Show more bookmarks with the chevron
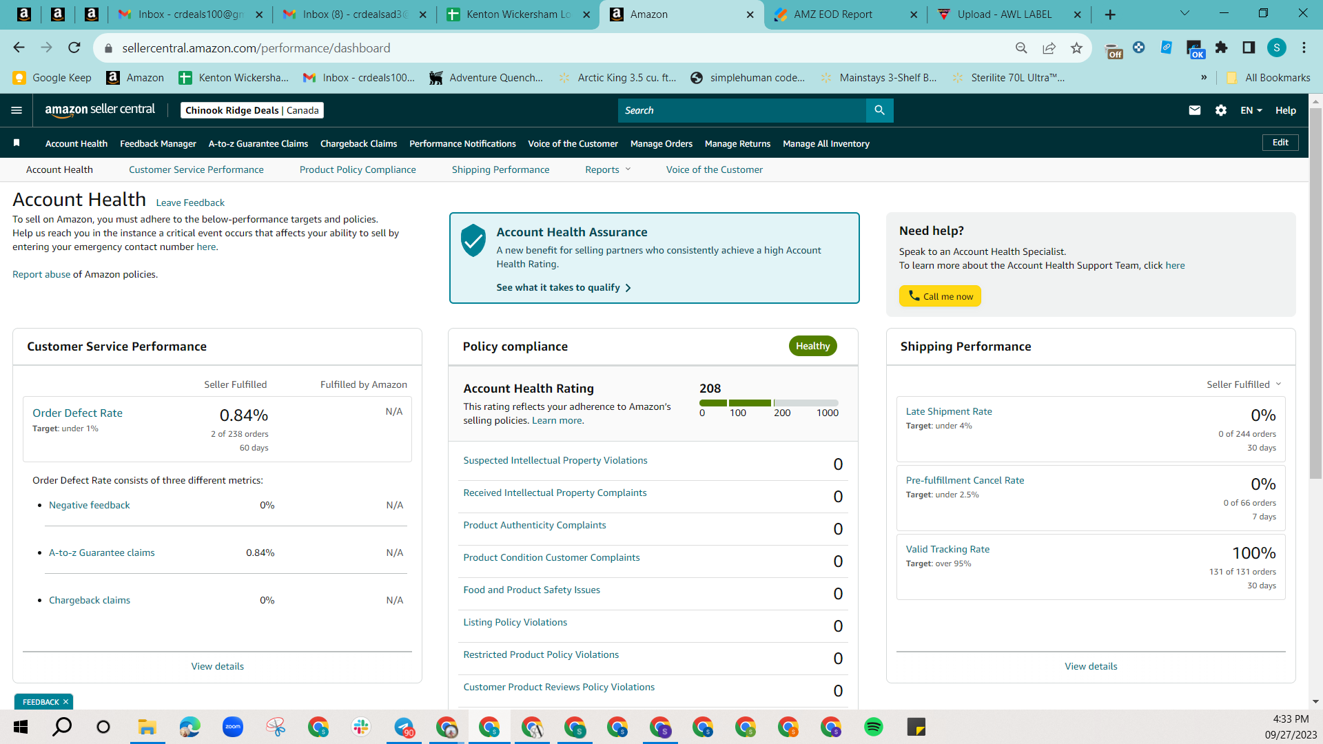 point(1204,77)
